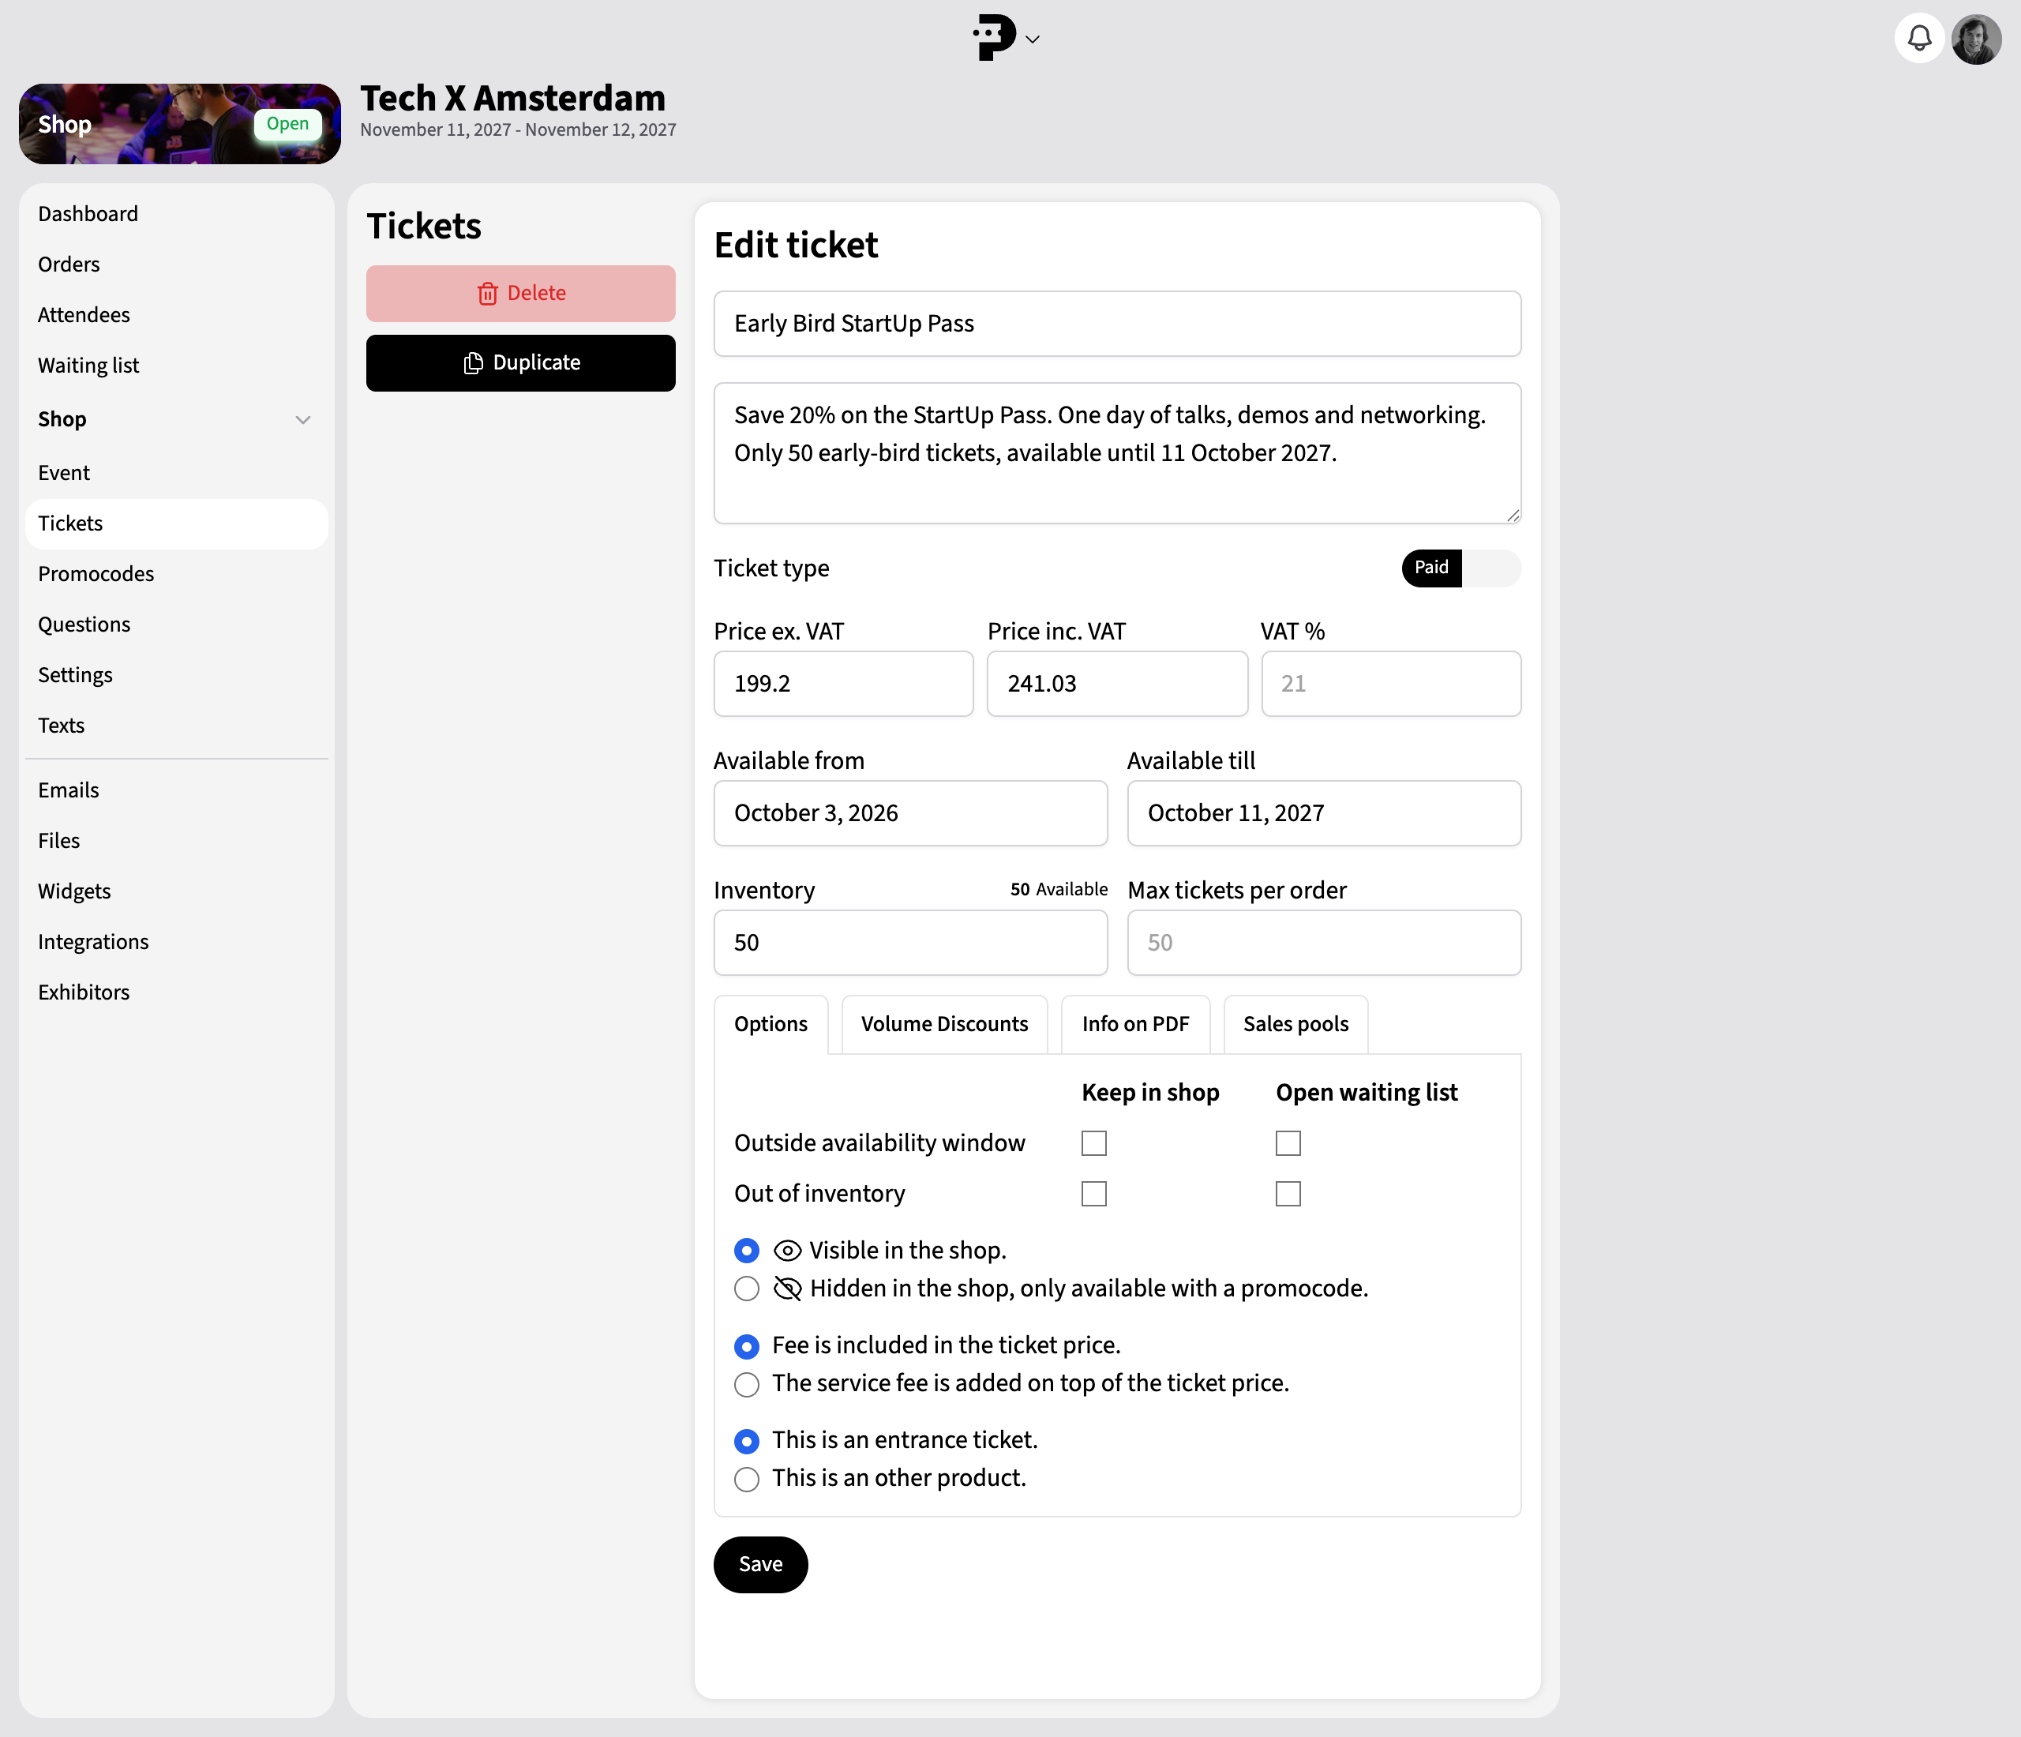Click the Shop banner thumbnail
Viewport: 2021px width, 1737px height.
pos(179,124)
